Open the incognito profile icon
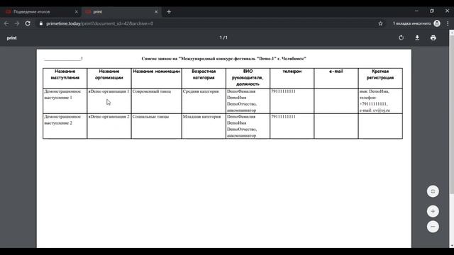Viewport: 454px width, 255px height. click(x=437, y=23)
